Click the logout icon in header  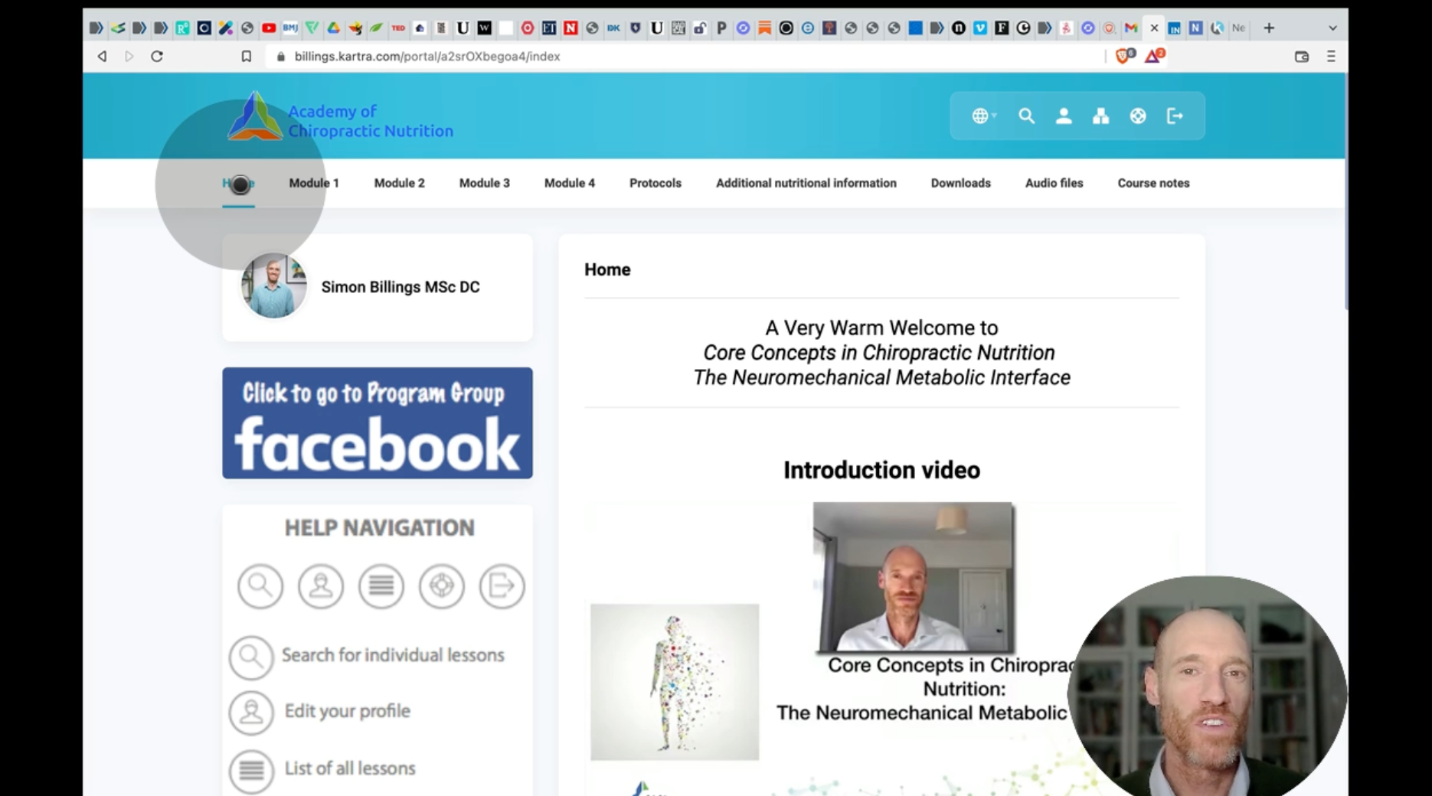pos(1175,116)
